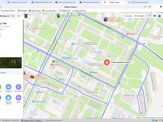Click the red Петрозаводская улица map marker
This screenshot has width=163, height=122.
pos(107,63)
